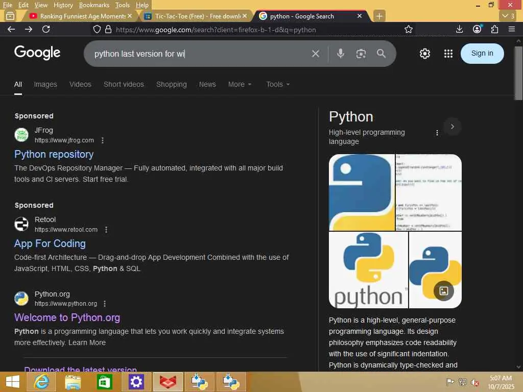
Task: Click the Sign in button
Action: point(482,53)
